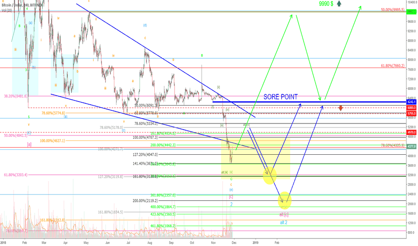
Task: Click the 161.80%(1312.8) Fibonacci label
Action: [x=52, y=220]
